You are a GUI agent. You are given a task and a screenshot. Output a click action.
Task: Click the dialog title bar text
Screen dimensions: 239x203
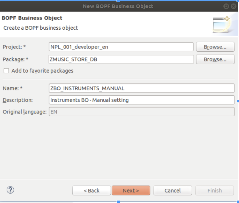coord(118,6)
